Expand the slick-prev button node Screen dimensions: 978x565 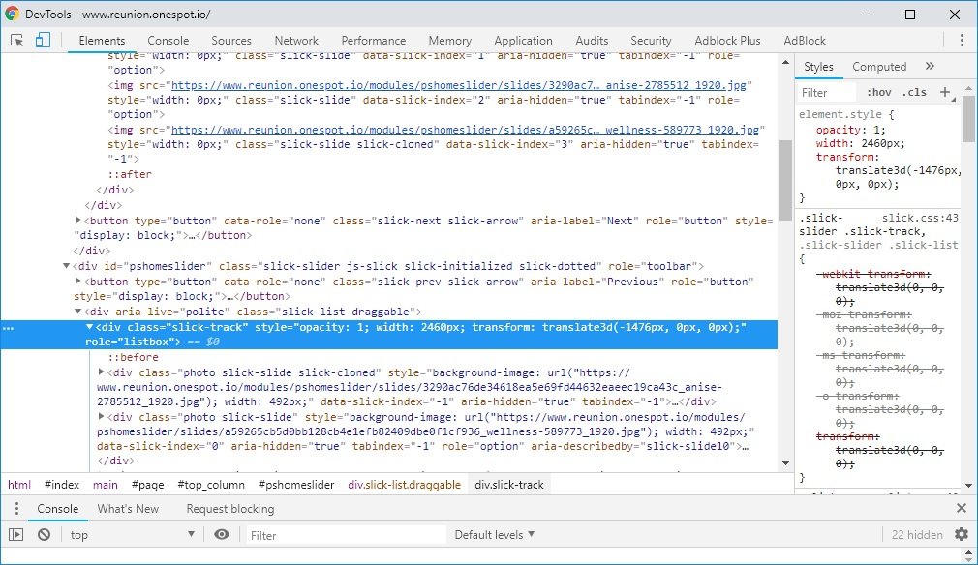point(77,281)
